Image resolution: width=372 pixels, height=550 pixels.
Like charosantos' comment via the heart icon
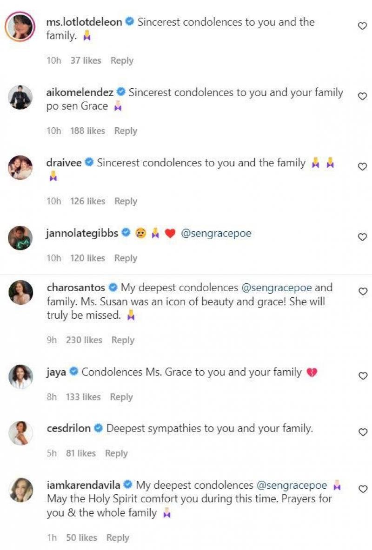pos(364,290)
